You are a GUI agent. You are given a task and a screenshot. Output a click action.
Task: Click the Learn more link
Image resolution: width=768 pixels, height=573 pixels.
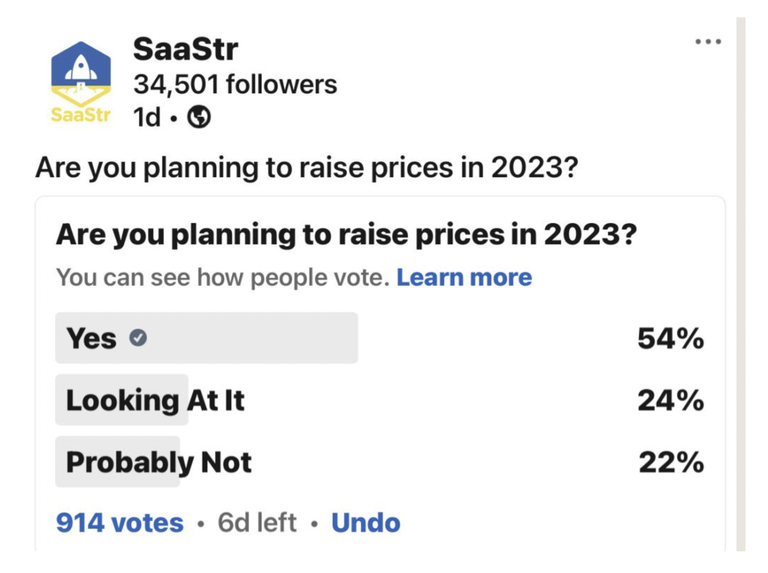click(464, 277)
